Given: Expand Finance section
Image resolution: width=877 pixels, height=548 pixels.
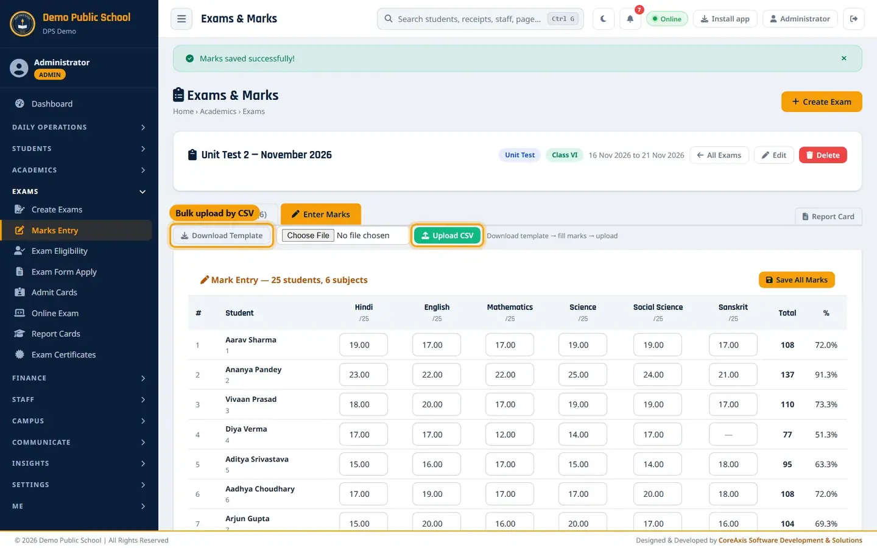Looking at the screenshot, I should (79, 378).
